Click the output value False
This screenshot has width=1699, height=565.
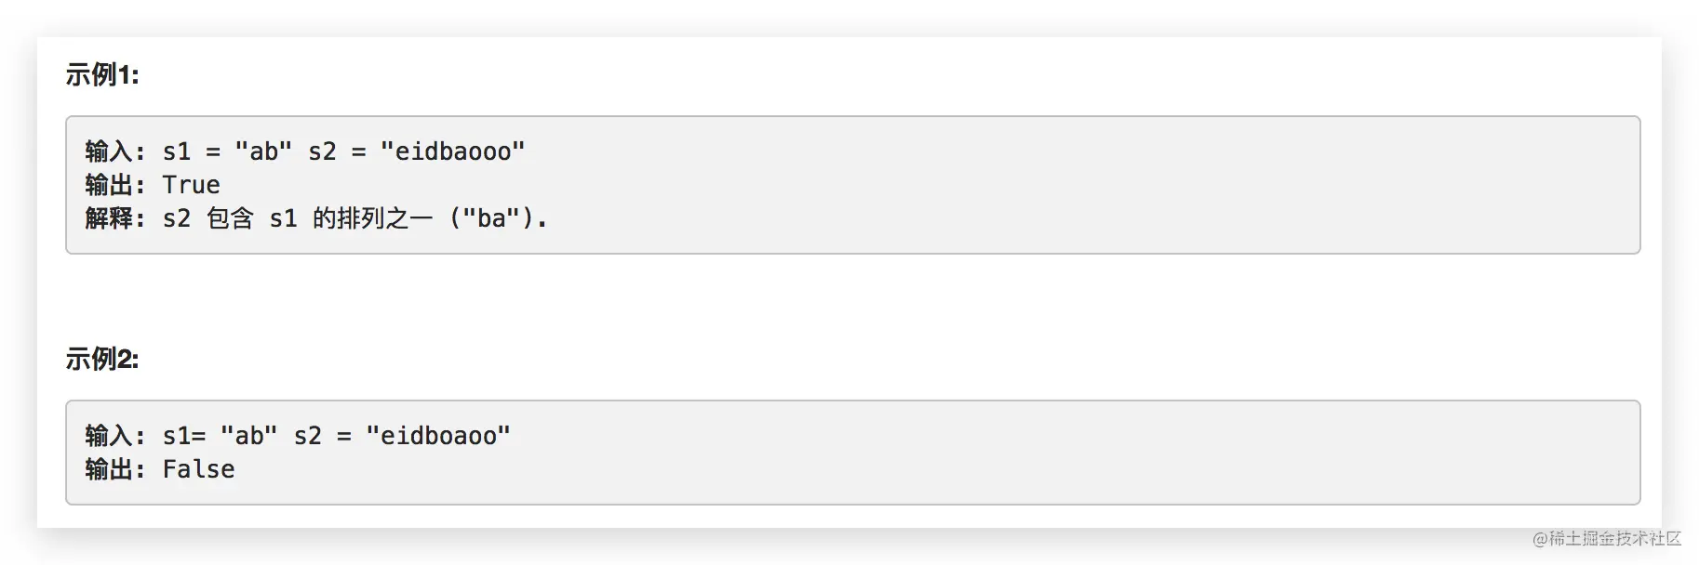[198, 469]
